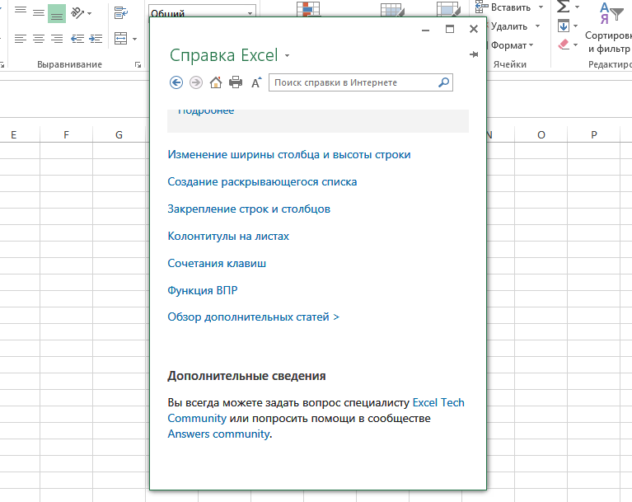Image resolution: width=632 pixels, height=502 pixels.
Task: Click conditional formatting icon
Action: click(x=308, y=9)
